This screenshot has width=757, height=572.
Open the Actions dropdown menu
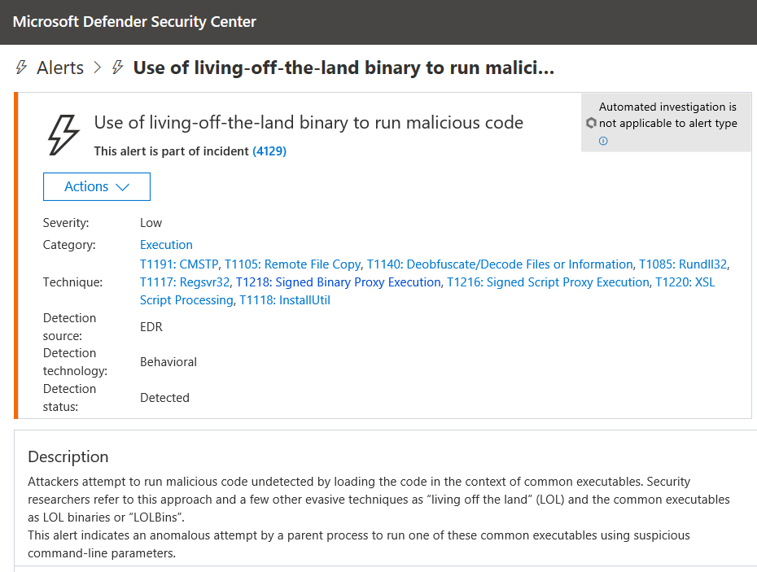(96, 186)
